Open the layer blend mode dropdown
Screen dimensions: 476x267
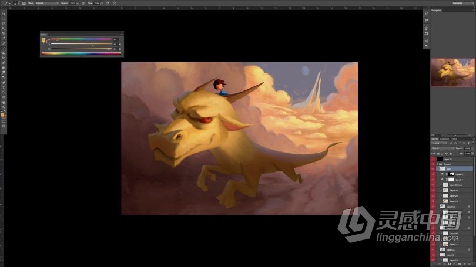click(443, 148)
